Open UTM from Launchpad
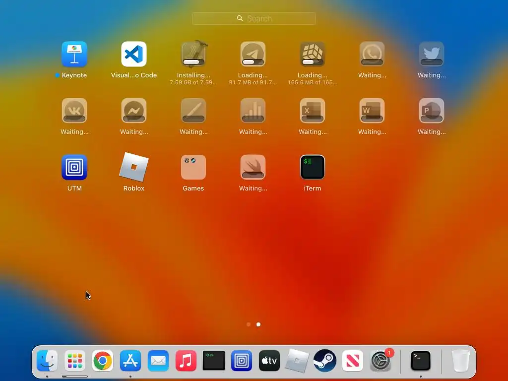Viewport: 508px width, 381px height. (74, 167)
